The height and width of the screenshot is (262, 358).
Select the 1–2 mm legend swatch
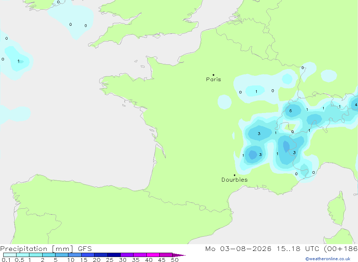click(36, 255)
